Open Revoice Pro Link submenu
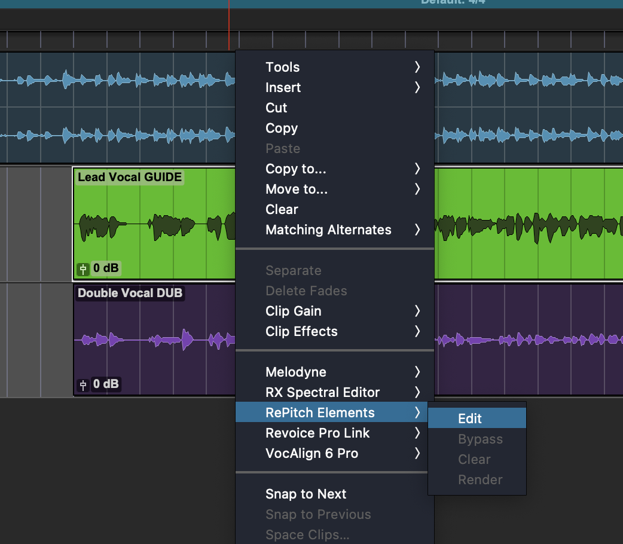 point(317,433)
